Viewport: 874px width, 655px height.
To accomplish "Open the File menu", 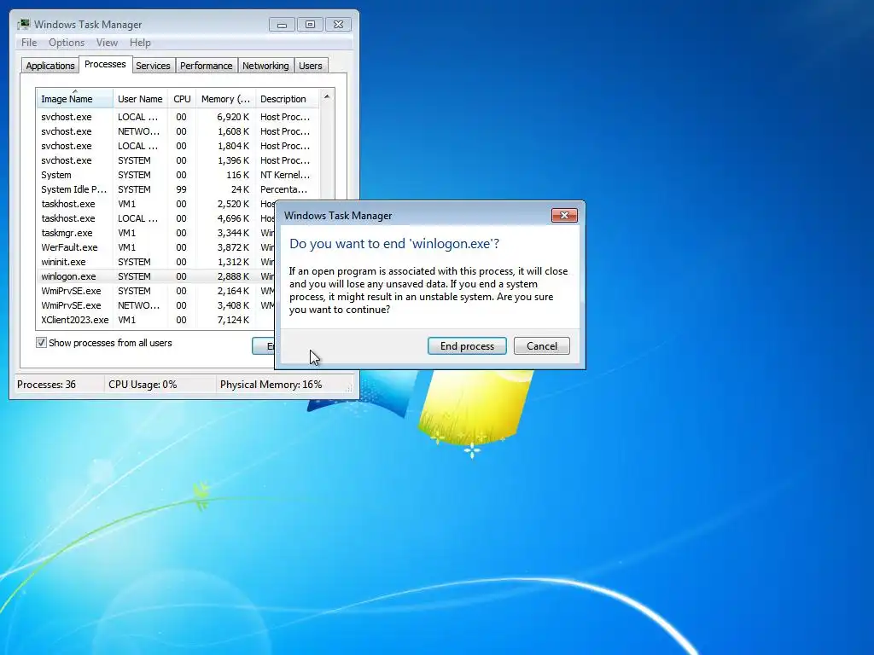I will tap(29, 43).
